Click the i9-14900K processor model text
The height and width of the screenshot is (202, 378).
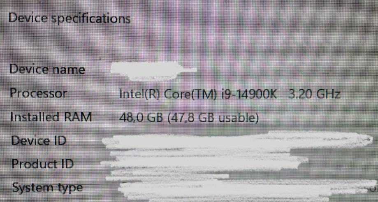click(251, 94)
